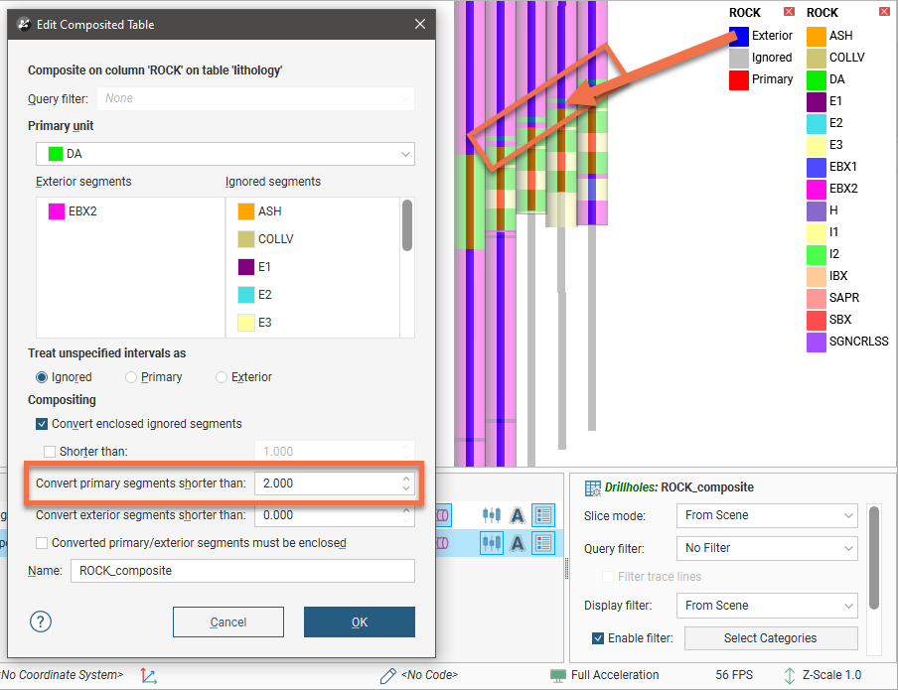This screenshot has height=690, width=898.
Task: Expand the Display filter dropdown
Action: [x=766, y=606]
